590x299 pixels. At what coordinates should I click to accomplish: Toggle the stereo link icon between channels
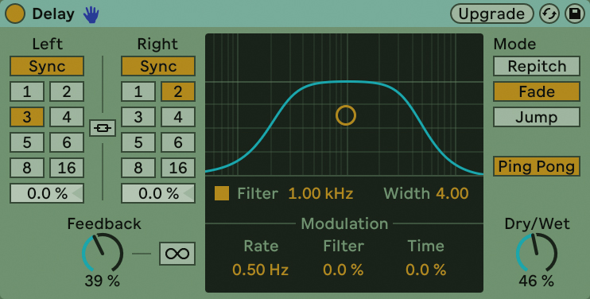(103, 128)
